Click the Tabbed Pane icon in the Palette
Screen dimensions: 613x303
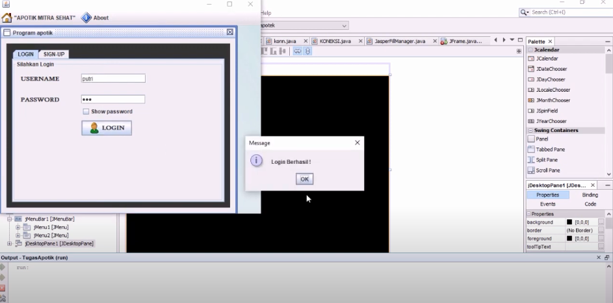531,150
